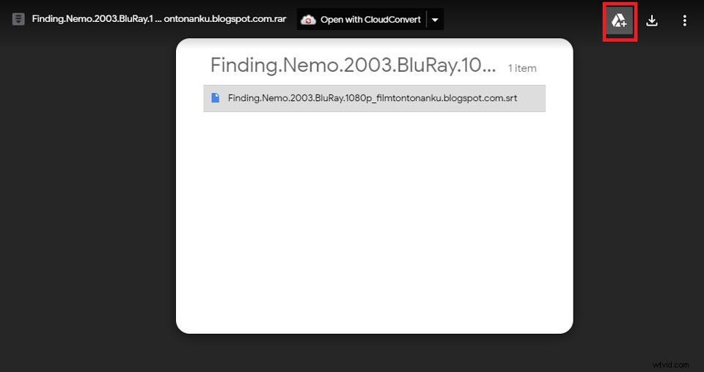Open the three-dot more actions menu
The width and height of the screenshot is (704, 372).
pyautogui.click(x=684, y=21)
